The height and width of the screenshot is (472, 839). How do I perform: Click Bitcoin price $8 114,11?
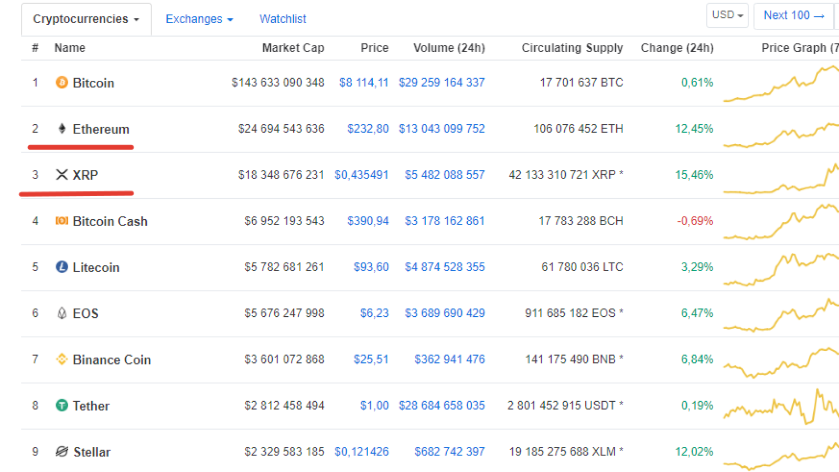[x=364, y=82]
